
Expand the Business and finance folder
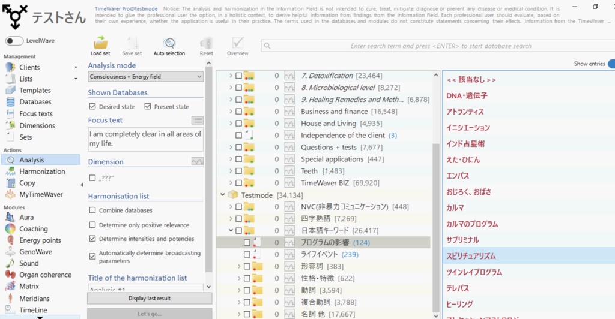[231, 111]
